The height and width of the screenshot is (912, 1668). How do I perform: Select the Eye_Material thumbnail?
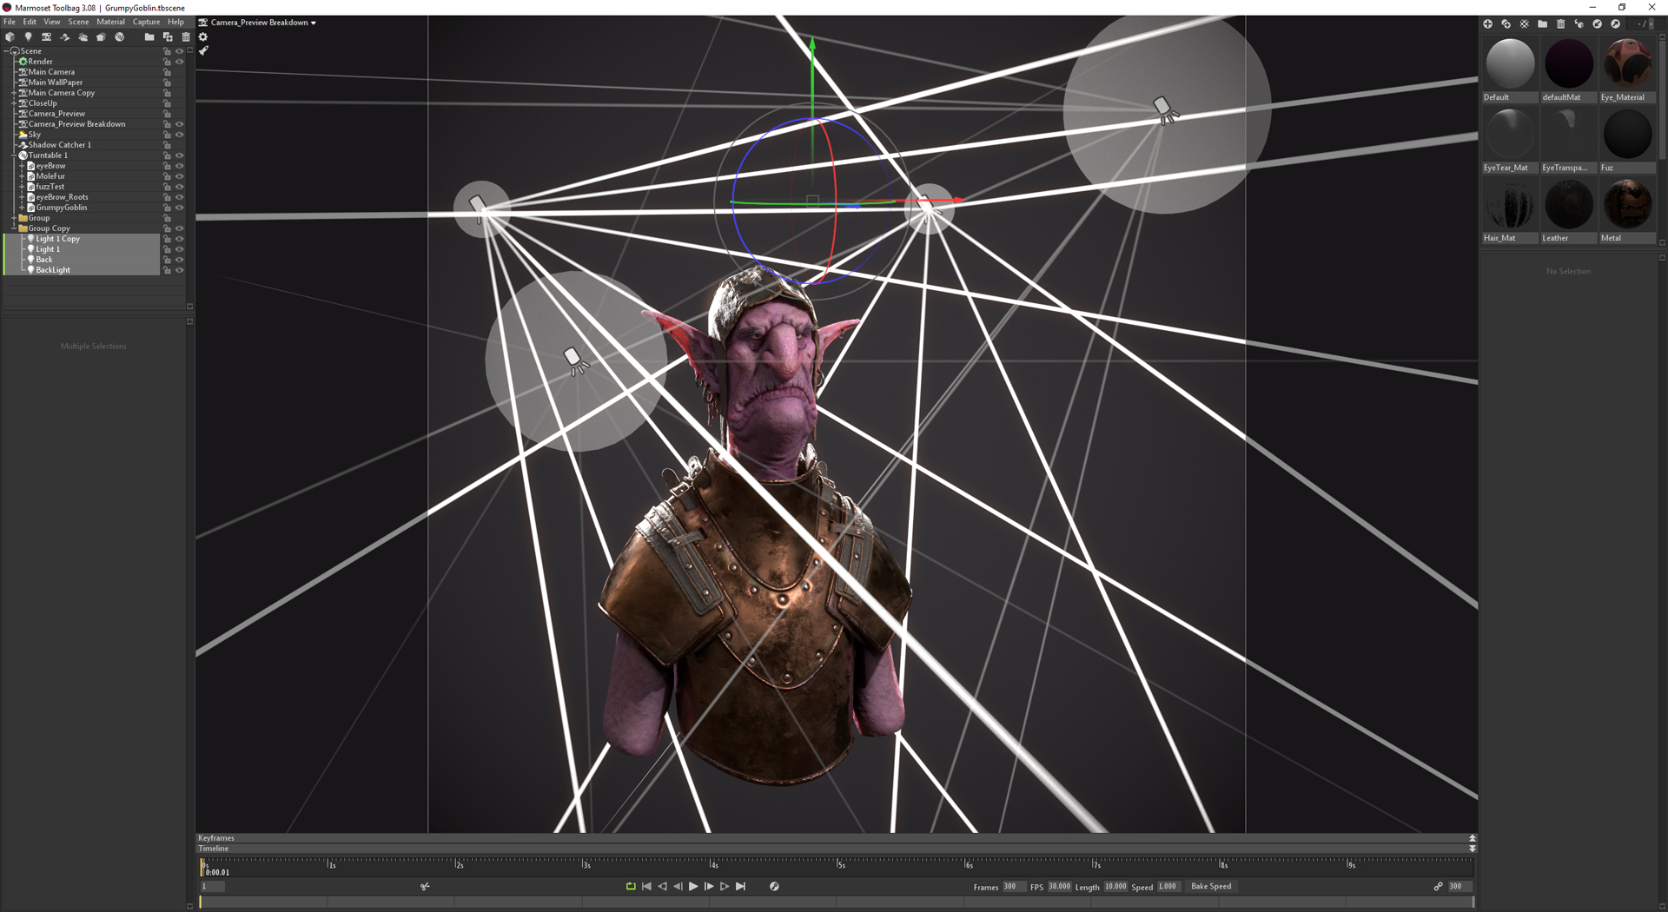tap(1627, 69)
